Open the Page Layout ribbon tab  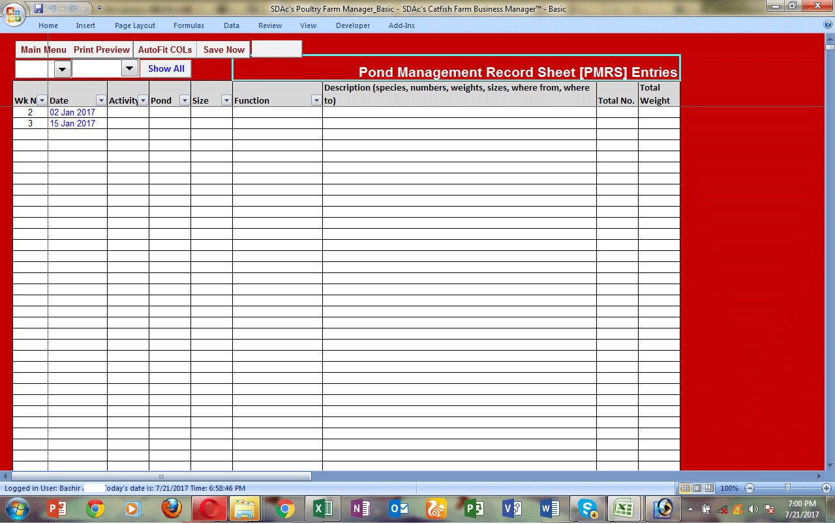(x=135, y=25)
